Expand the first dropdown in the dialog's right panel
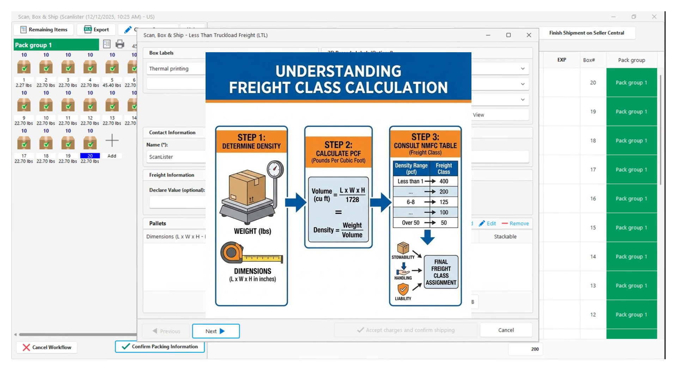This screenshot has width=677, height=381. (x=523, y=69)
